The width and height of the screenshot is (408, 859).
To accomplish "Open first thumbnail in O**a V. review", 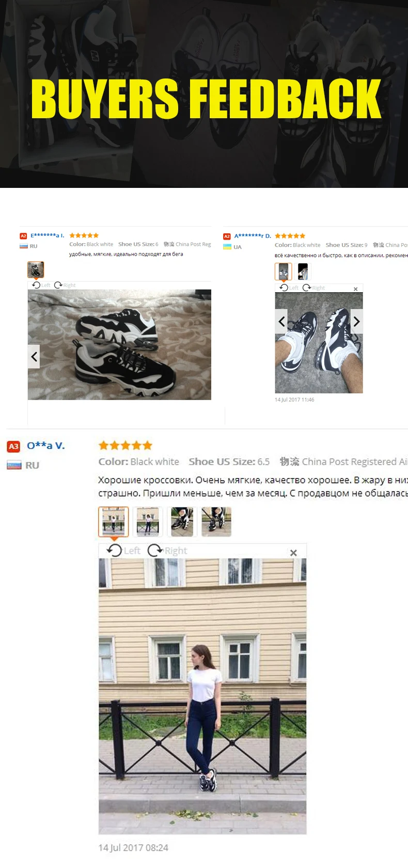I will point(114,521).
